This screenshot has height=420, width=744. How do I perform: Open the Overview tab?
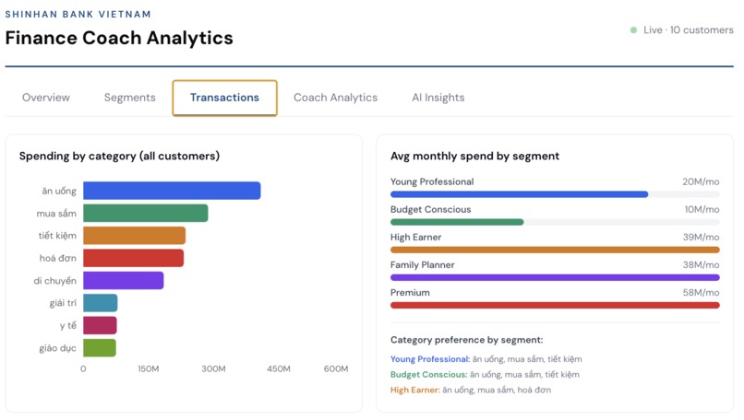46,98
